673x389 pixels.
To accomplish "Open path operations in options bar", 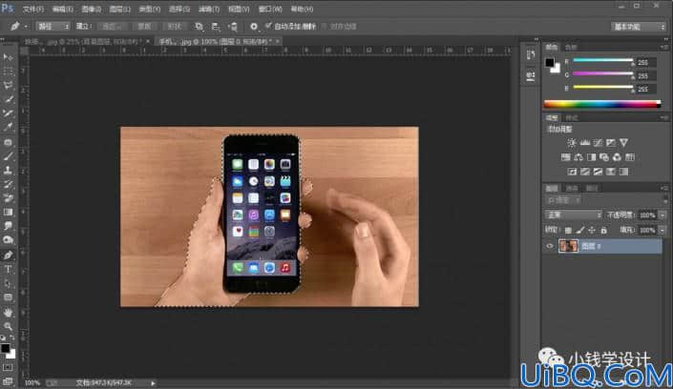I will pos(199,27).
